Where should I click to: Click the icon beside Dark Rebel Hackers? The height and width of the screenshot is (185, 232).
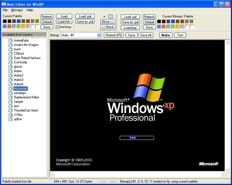point(10,58)
